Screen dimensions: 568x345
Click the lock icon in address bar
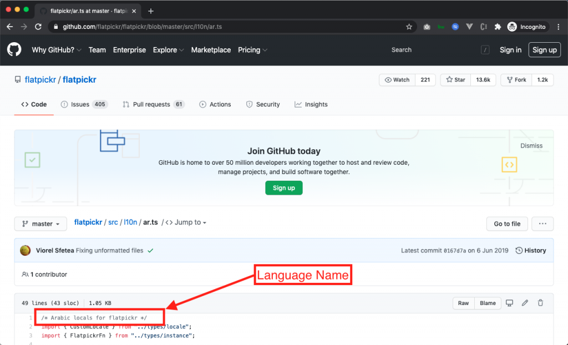pyautogui.click(x=55, y=27)
